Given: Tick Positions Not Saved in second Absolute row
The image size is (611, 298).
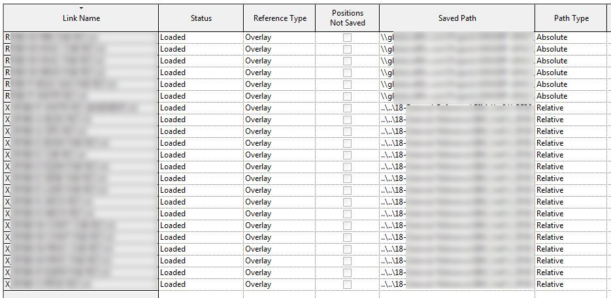Looking at the screenshot, I should click(347, 49).
